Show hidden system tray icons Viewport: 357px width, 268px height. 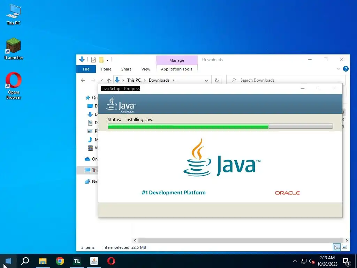tap(295, 261)
